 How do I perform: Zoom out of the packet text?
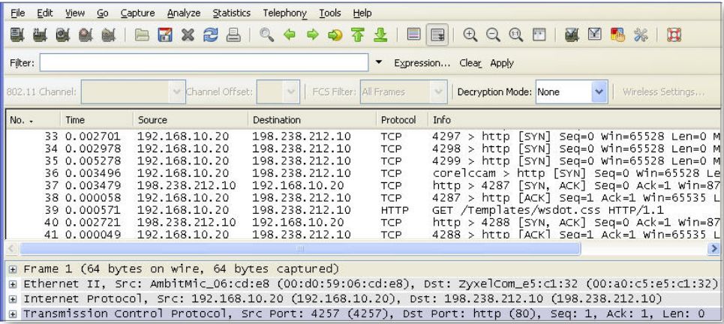coord(493,35)
